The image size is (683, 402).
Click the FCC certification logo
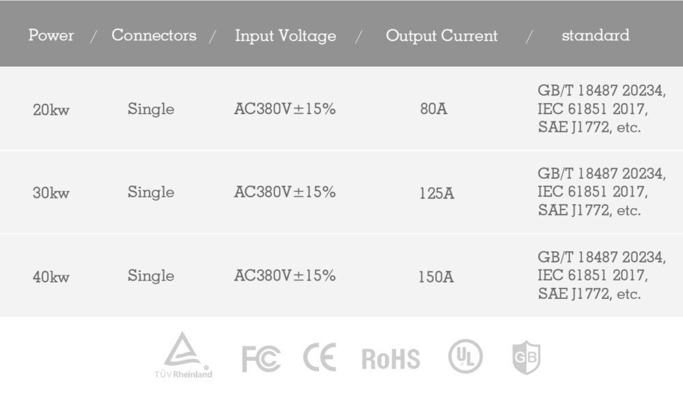click(x=261, y=359)
